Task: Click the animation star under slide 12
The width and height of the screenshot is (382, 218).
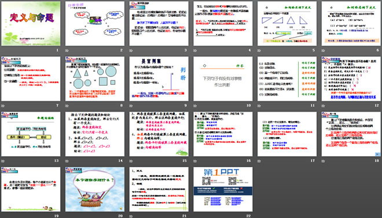Action: point(324,106)
